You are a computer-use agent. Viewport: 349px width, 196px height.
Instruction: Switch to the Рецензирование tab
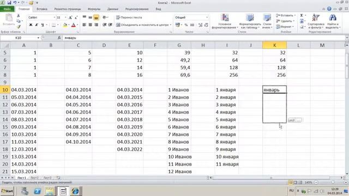[x=137, y=9]
